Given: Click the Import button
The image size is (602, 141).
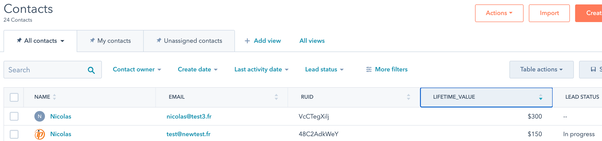Looking at the screenshot, I should 549,13.
